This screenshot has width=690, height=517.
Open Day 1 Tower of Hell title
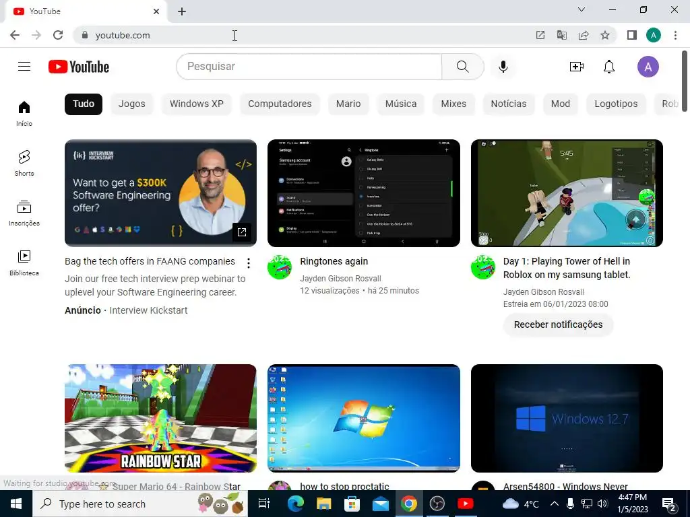[567, 268]
